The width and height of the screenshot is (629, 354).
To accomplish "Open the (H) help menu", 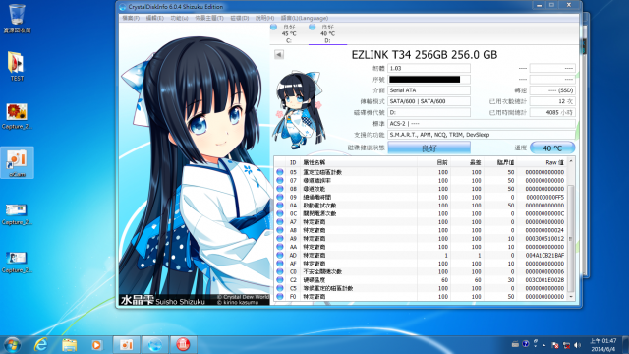I will coord(264,18).
